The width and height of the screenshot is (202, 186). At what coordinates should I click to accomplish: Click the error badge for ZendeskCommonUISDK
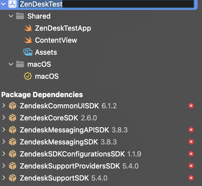point(191,106)
